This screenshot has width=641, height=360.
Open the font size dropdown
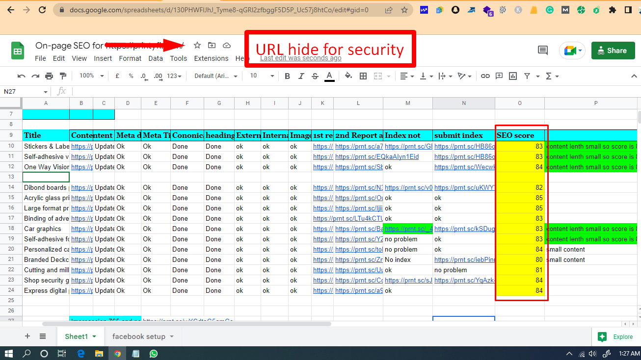point(262,76)
